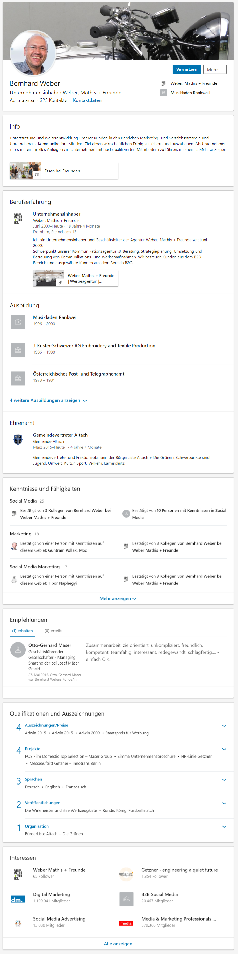The width and height of the screenshot is (238, 954).
Task: Open the Kontaktdaten link
Action: pos(87,100)
